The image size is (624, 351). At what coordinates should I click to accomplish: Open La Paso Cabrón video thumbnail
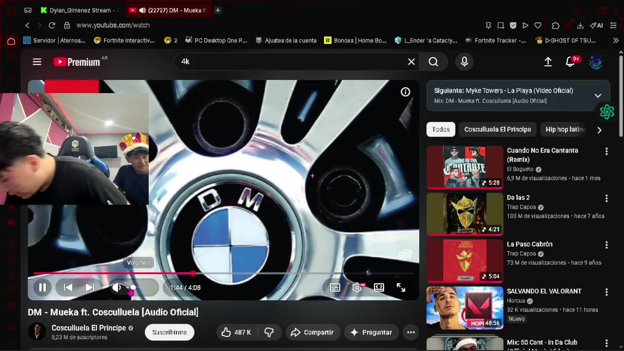coord(465,261)
